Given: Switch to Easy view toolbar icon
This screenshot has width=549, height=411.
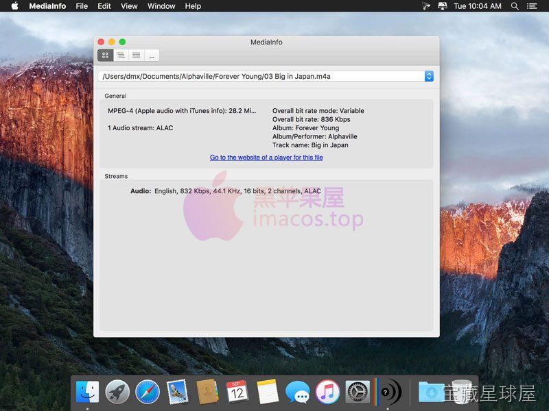Looking at the screenshot, I should click(x=105, y=55).
